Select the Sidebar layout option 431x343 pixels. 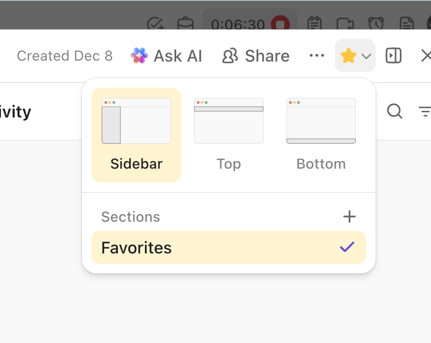pyautogui.click(x=136, y=135)
